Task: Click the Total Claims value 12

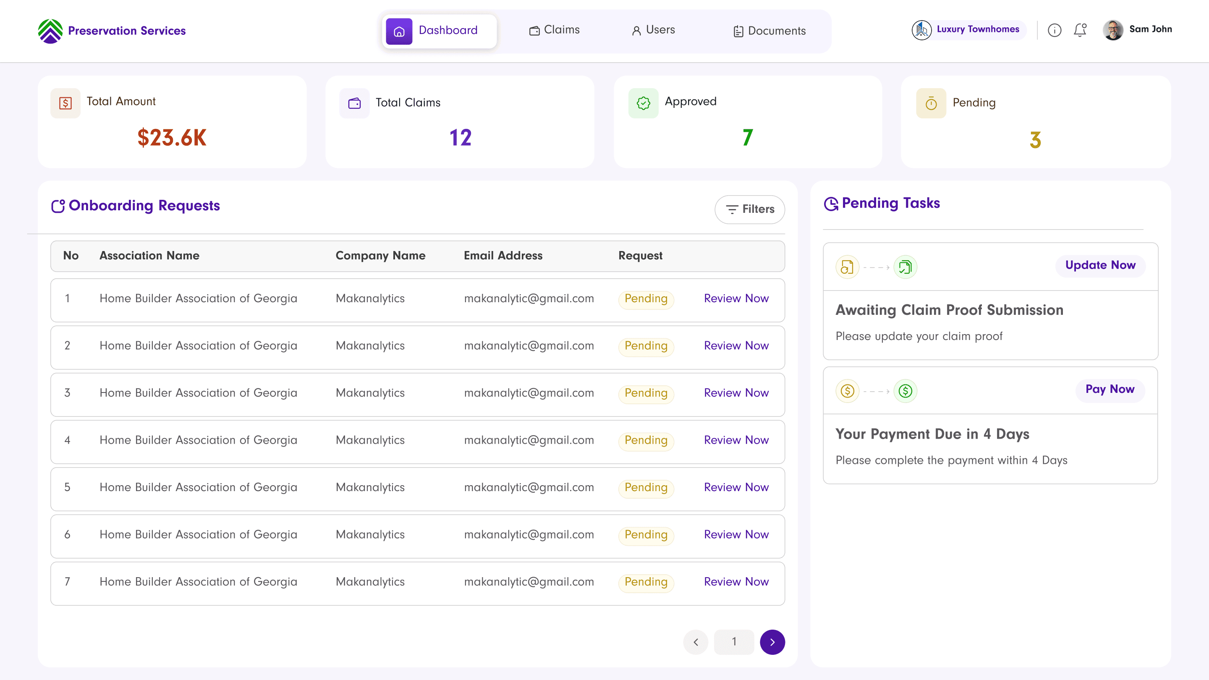Action: [460, 138]
